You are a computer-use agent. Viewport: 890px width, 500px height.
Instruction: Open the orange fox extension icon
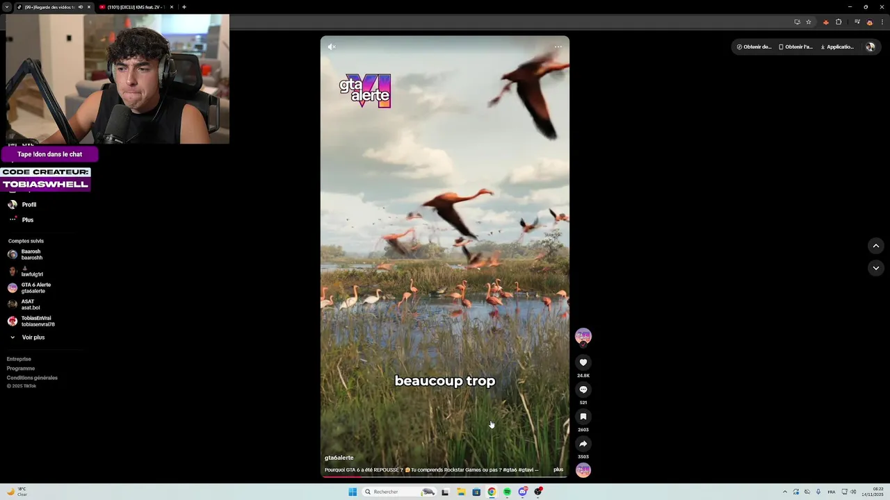point(826,22)
